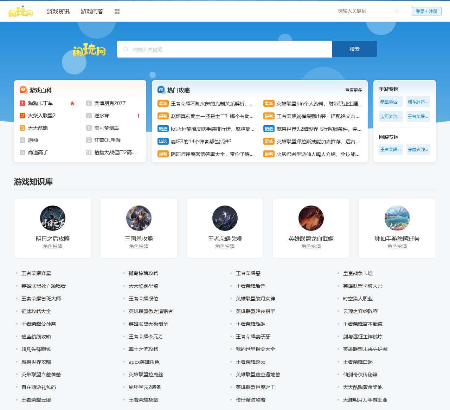Open the 英雄联盟bin个人资料 article
Image resolution: width=450 pixels, height=410 pixels.
point(319,104)
